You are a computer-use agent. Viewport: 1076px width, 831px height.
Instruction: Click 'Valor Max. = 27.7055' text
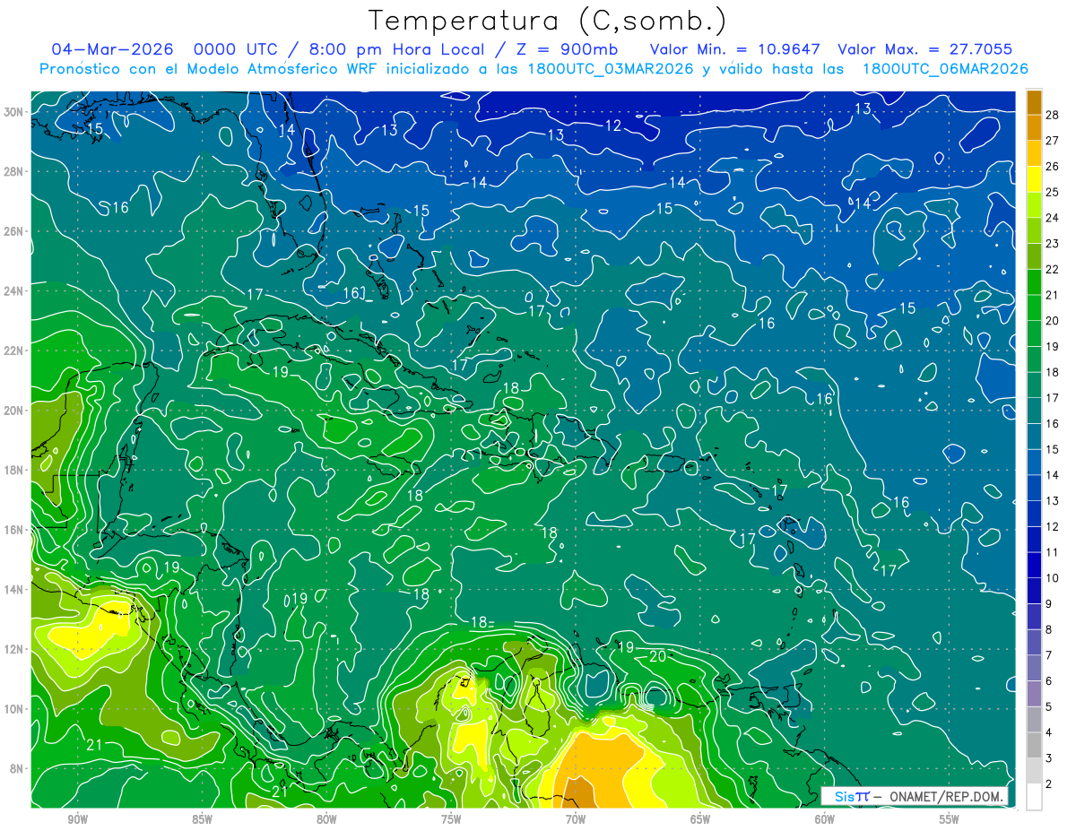[x=925, y=49]
